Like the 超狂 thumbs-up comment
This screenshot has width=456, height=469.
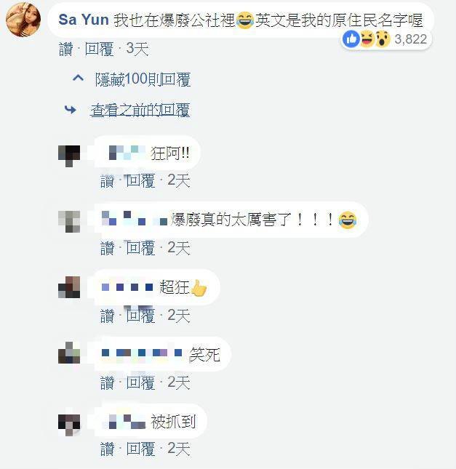[108, 316]
